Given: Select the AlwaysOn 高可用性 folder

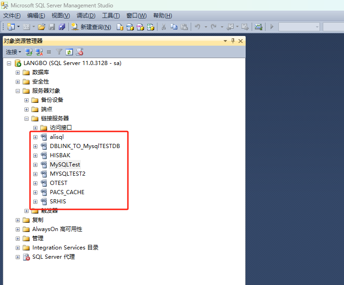Looking at the screenshot, I should pos(57,229).
